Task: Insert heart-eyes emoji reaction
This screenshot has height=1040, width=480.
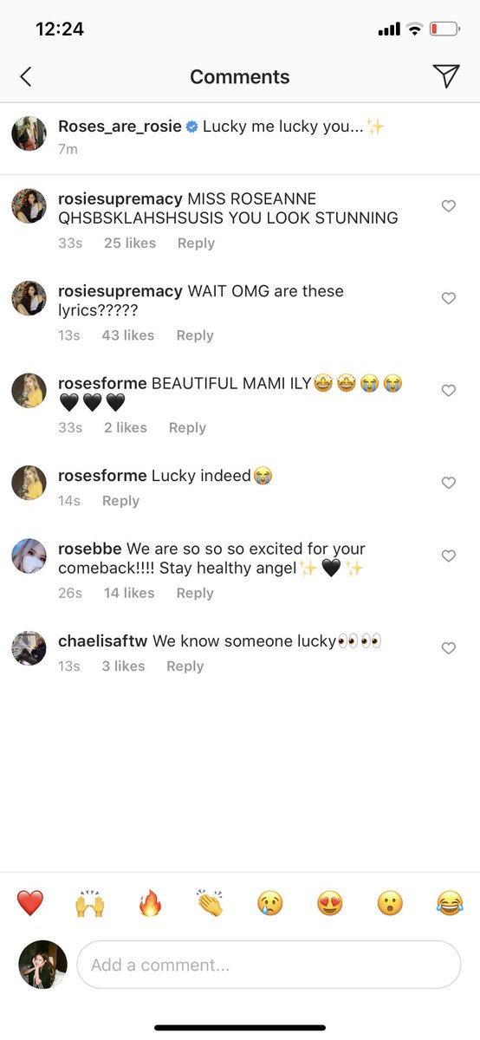Action: 329,903
